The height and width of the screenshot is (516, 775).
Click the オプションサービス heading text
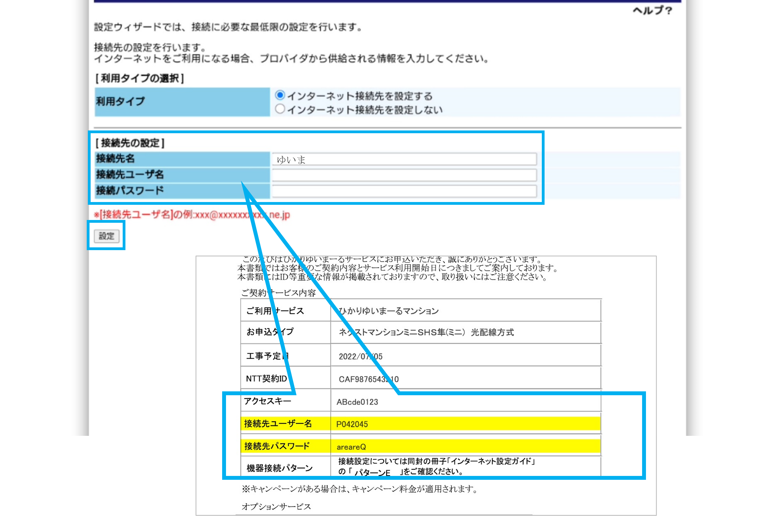(x=276, y=506)
